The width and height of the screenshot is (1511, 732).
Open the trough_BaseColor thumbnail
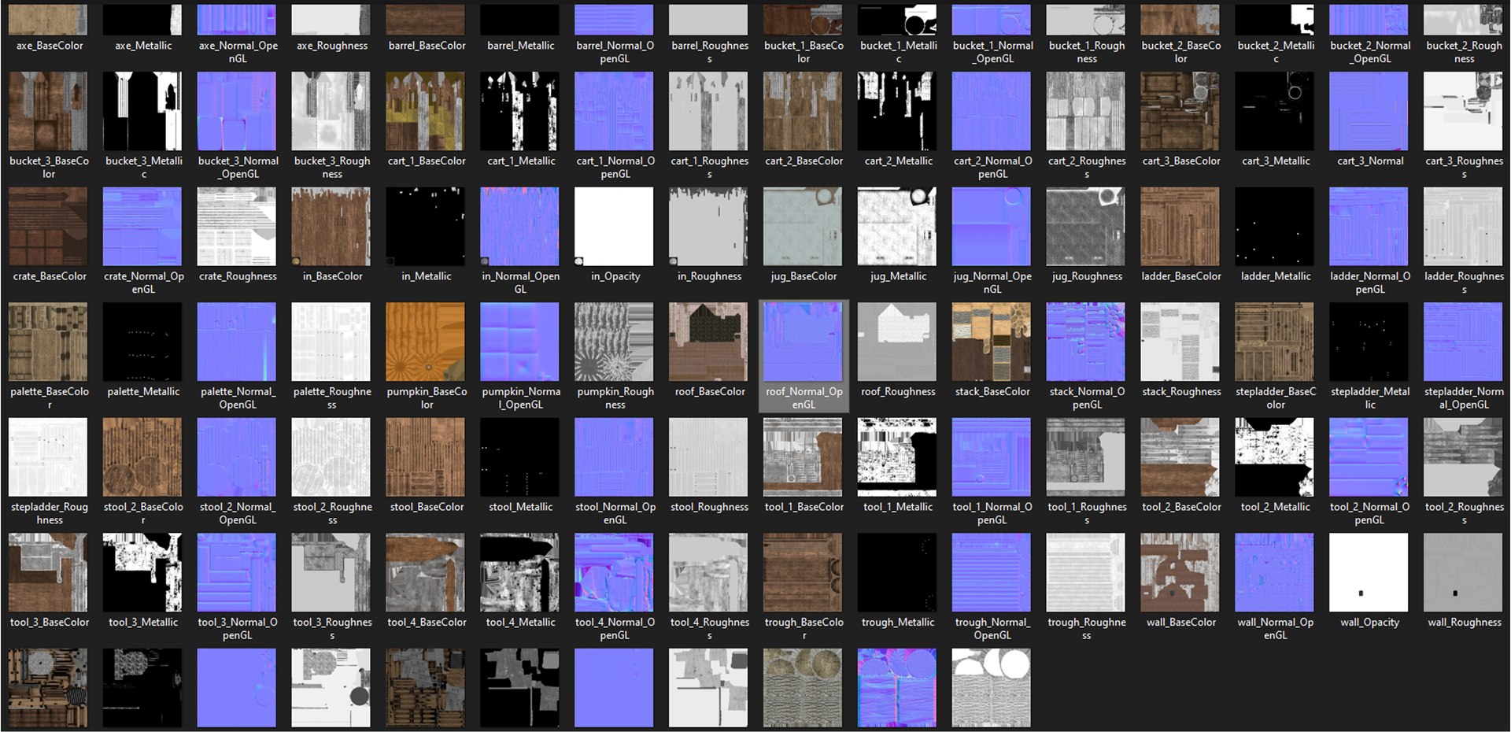pos(803,572)
